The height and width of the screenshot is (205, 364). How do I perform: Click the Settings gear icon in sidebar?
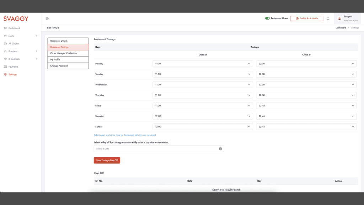[x=5, y=74]
